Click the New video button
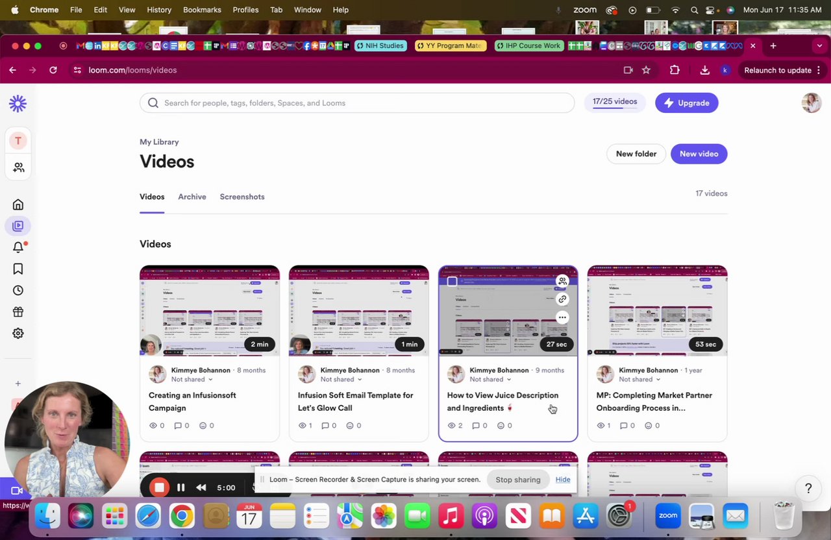This screenshot has height=540, width=831. pos(699,154)
